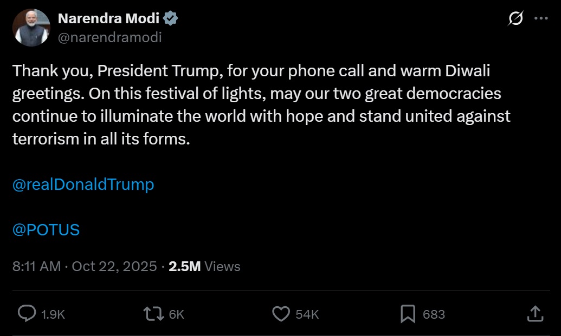Bookmark this tweet using the bookmark icon
The image size is (561, 336).
point(408,314)
